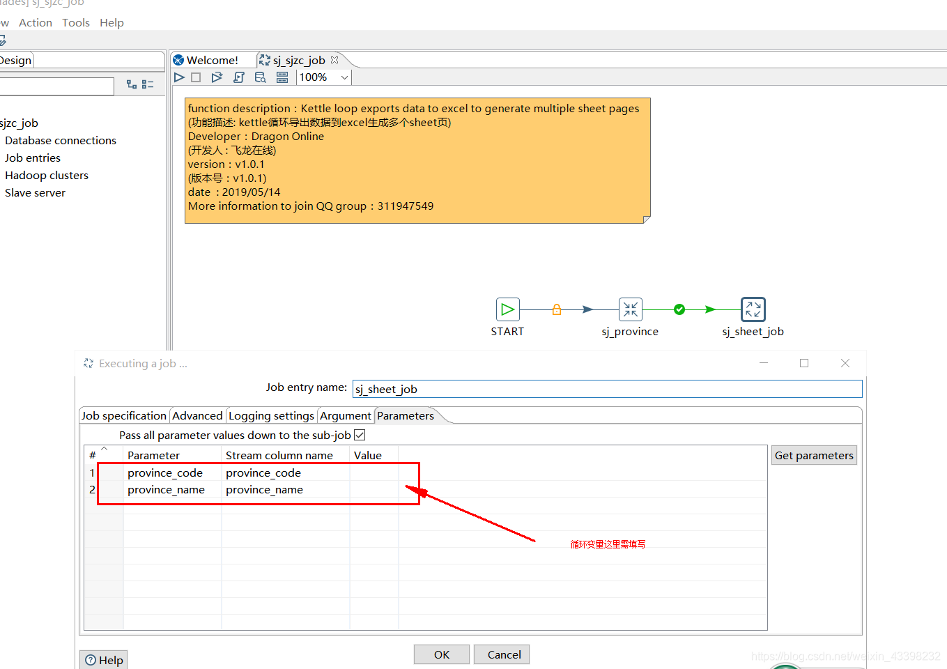Image resolution: width=947 pixels, height=669 pixels.
Task: Expand all tree items icon
Action: 131,84
